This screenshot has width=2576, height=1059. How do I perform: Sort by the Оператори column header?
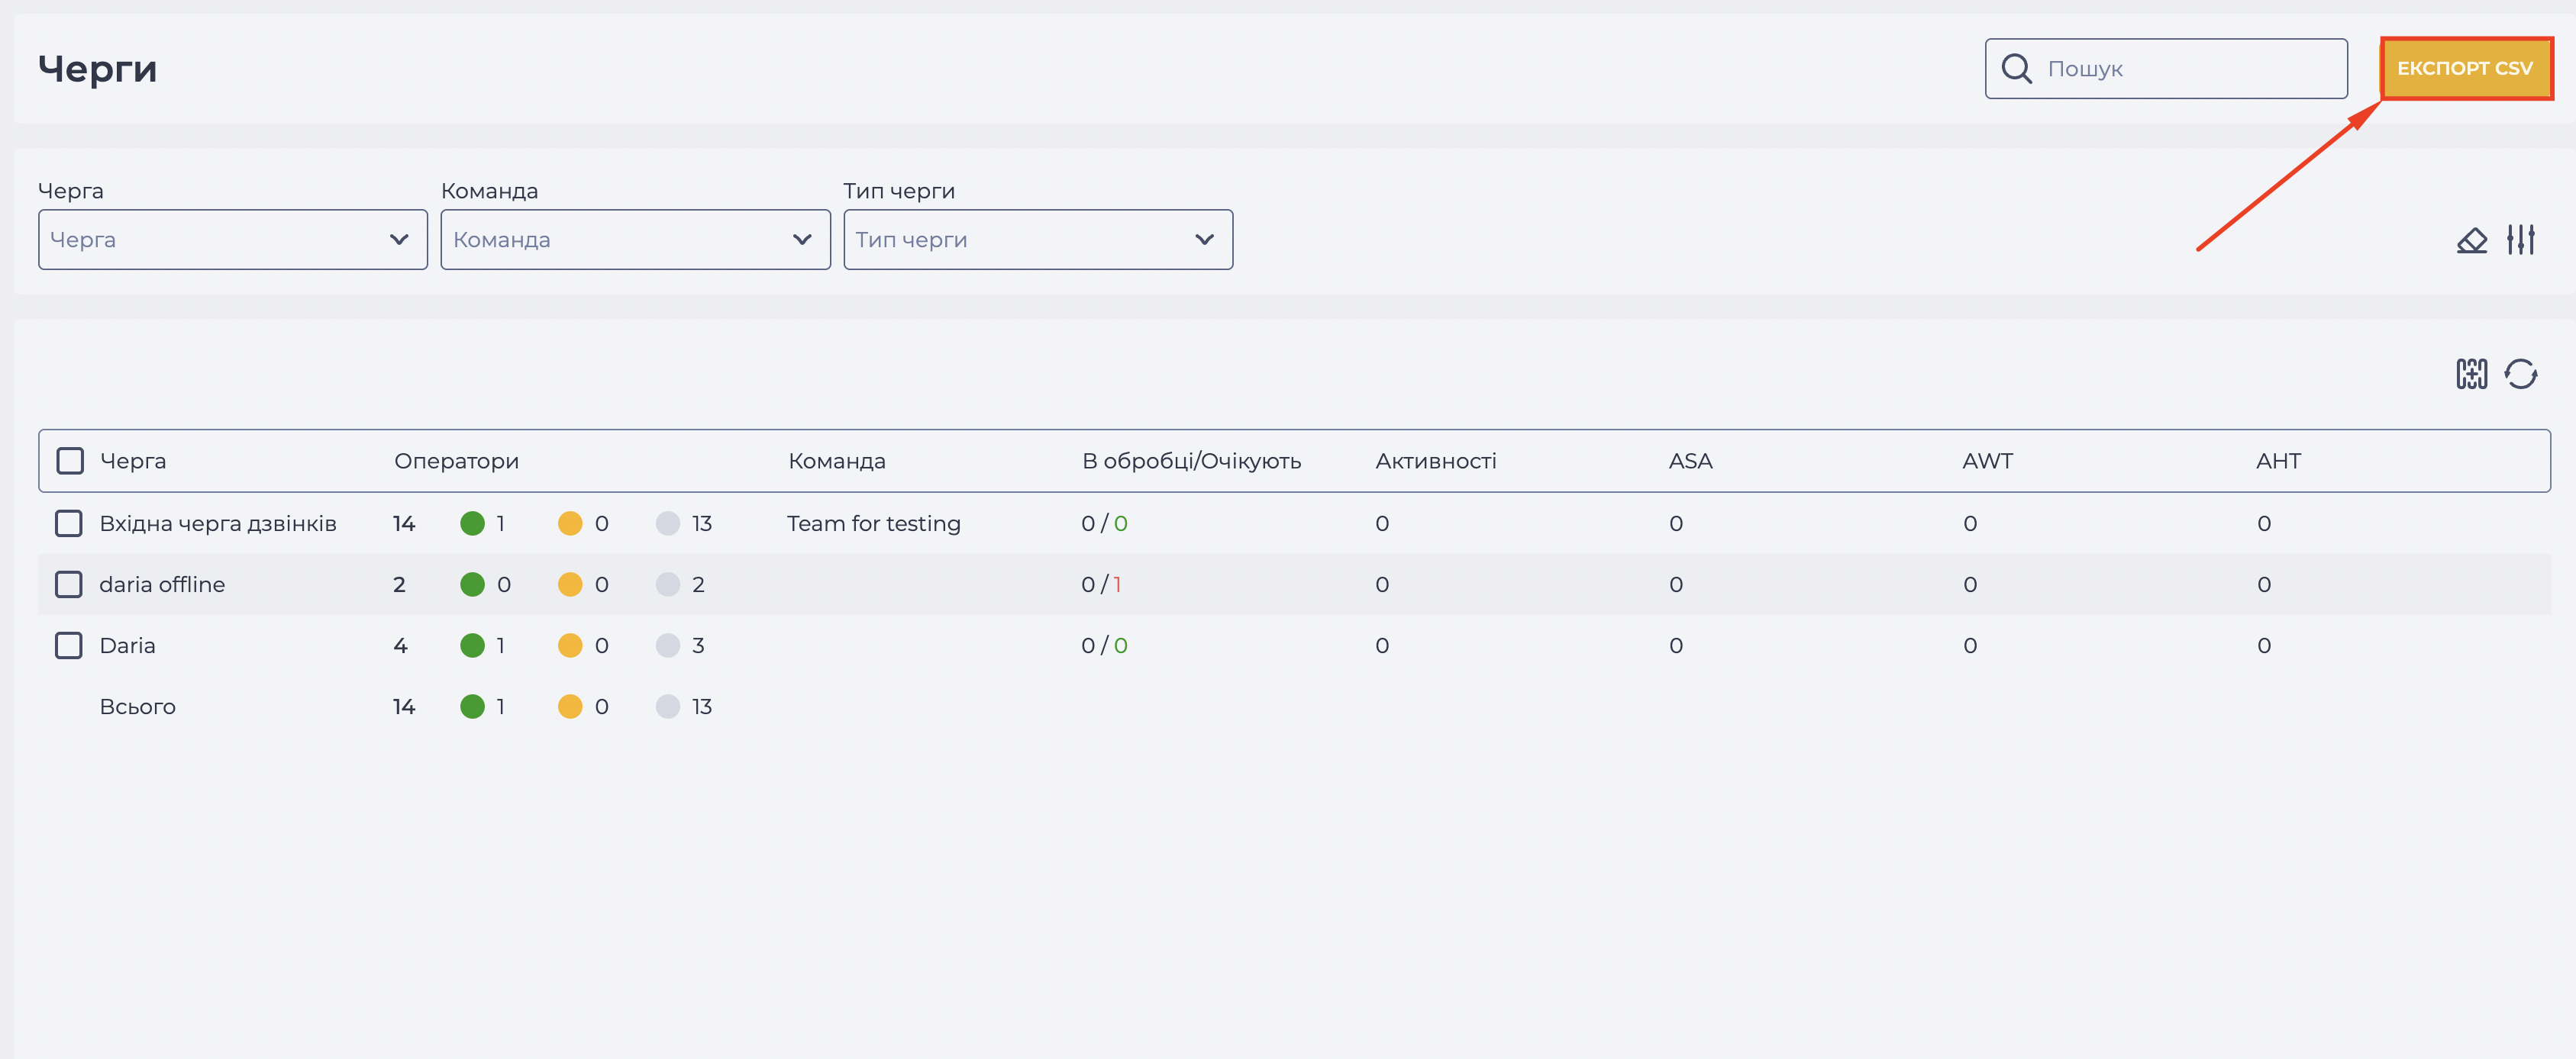pos(456,461)
